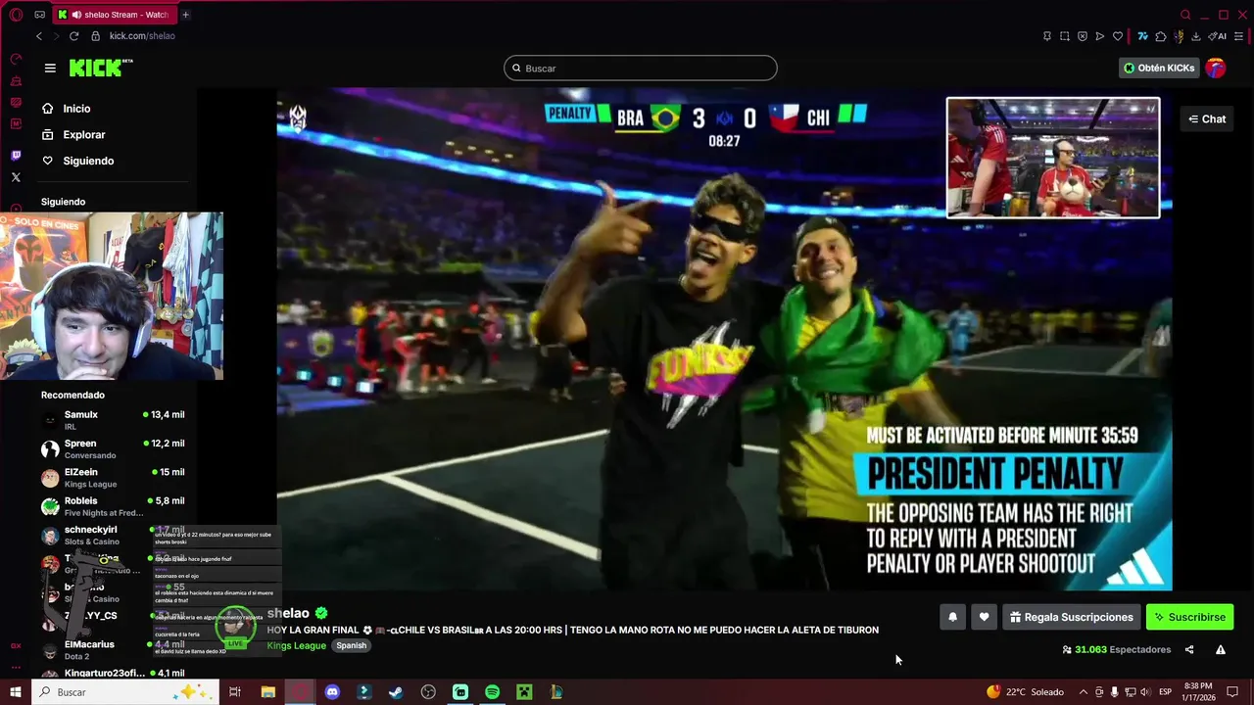The height and width of the screenshot is (705, 1254).
Task: Open extensions puzzle piece icon
Action: 1161,36
